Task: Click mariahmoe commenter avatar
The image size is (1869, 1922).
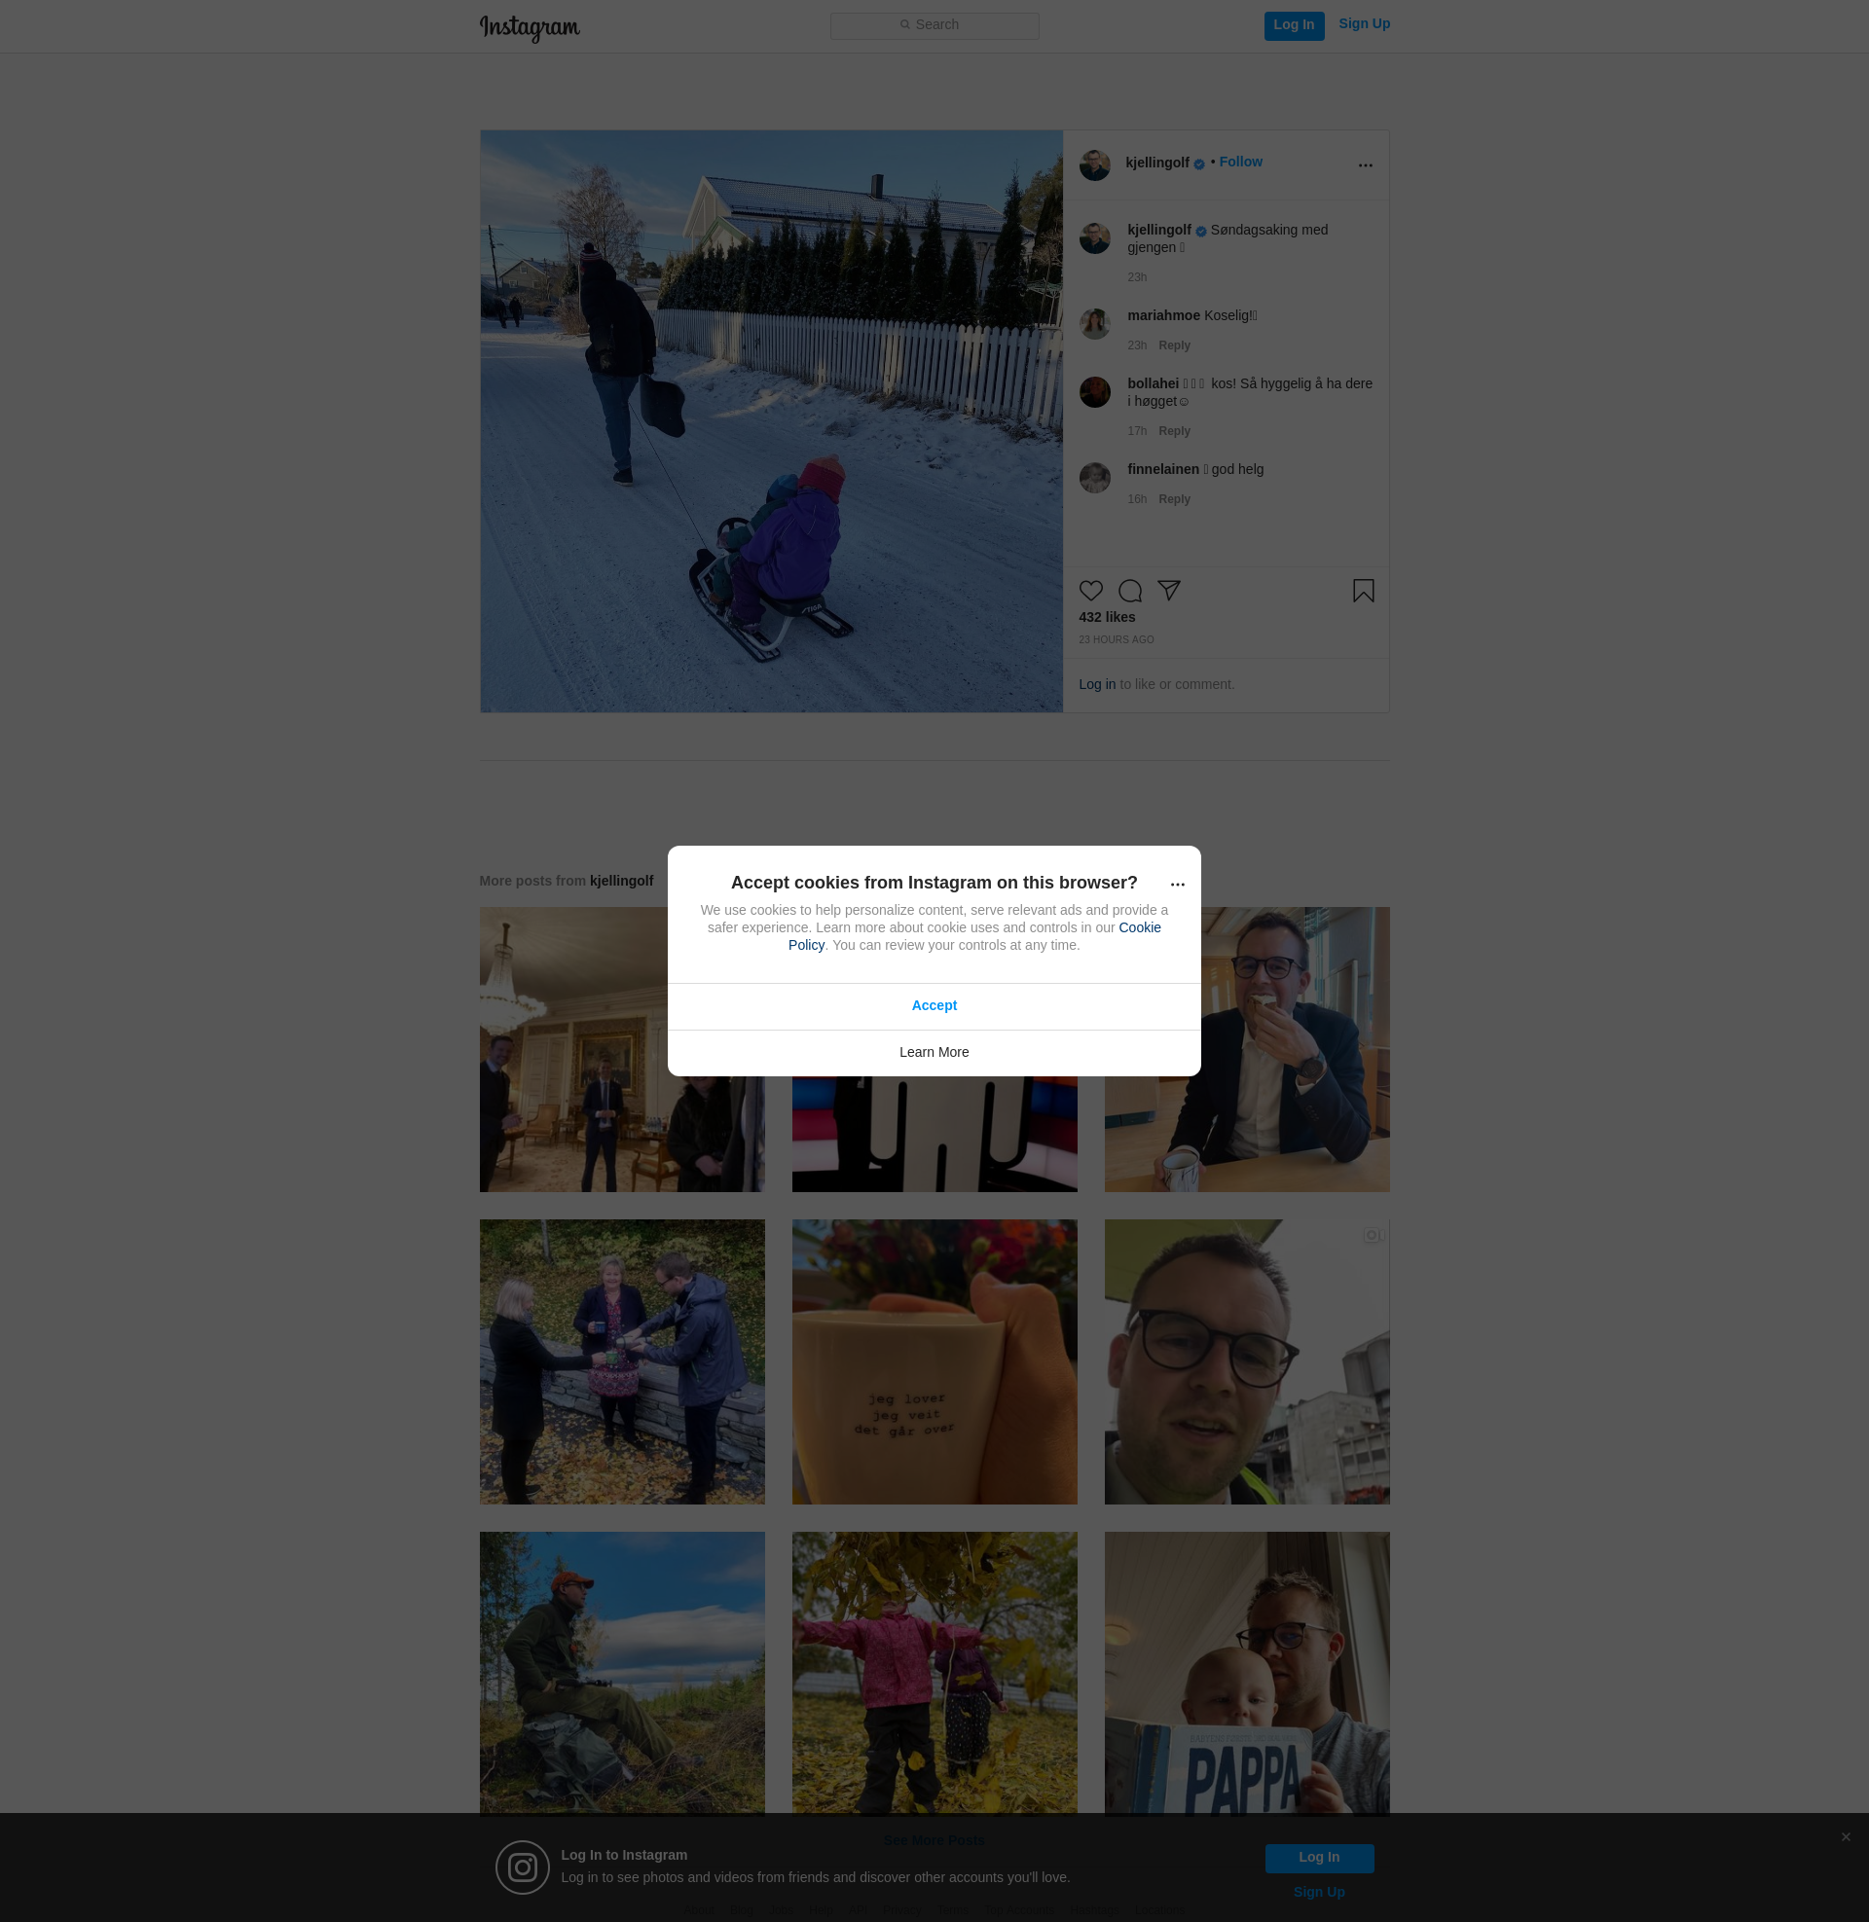Action: [x=1094, y=324]
